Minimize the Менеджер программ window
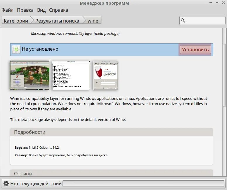227x190 pixels. [211, 3]
